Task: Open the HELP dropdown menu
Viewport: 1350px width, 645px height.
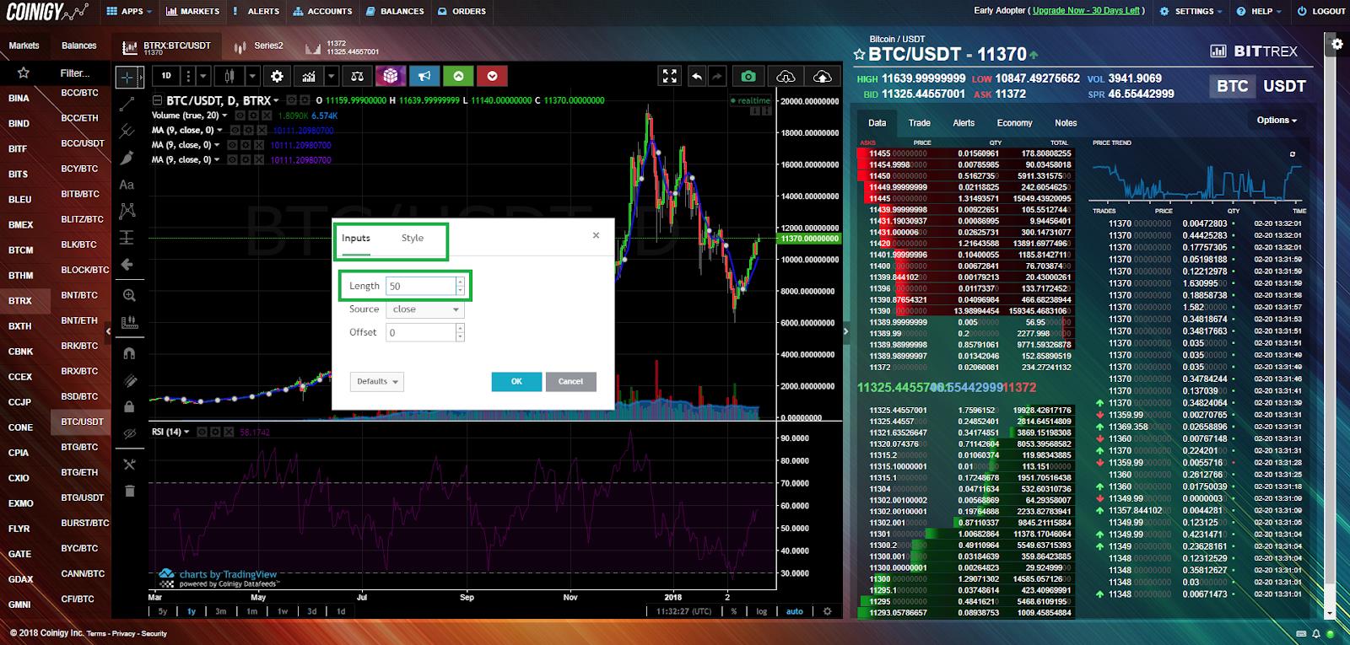Action: pos(1260,11)
